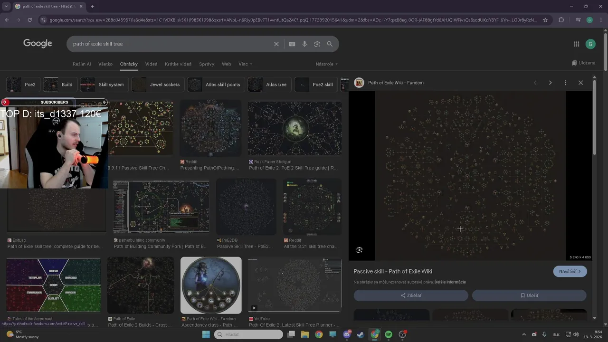Click the Navštíviť visit button
Screen dimensions: 608x342
pyautogui.click(x=570, y=271)
